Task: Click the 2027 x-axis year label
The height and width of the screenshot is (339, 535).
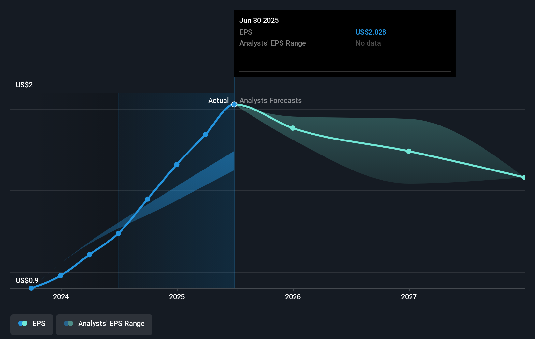Action: click(409, 297)
